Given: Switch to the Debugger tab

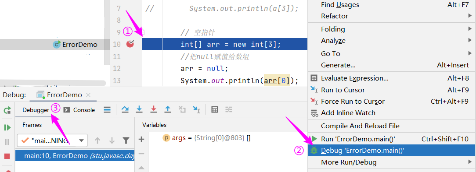Looking at the screenshot, I should [36, 110].
